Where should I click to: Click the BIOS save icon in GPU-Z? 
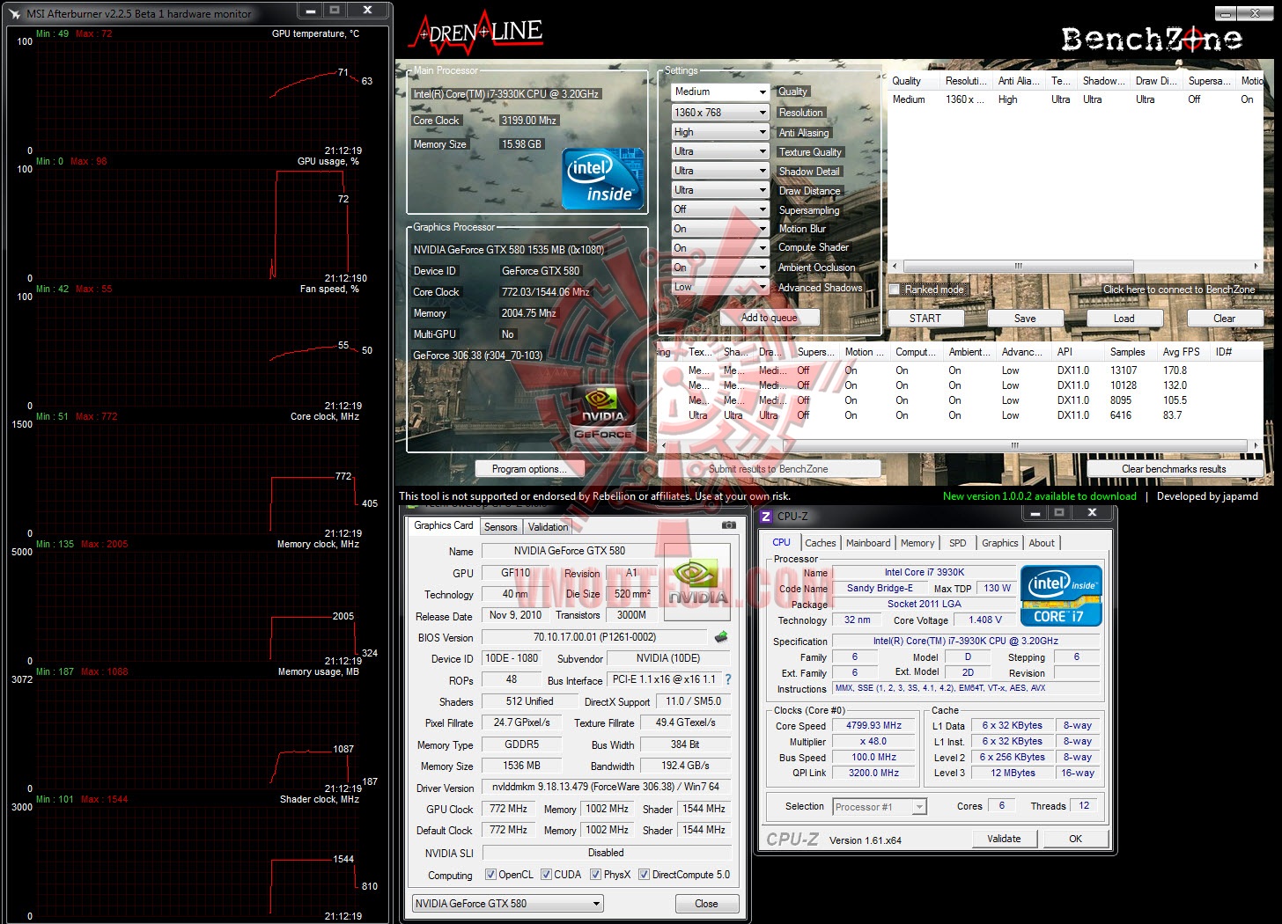[721, 636]
